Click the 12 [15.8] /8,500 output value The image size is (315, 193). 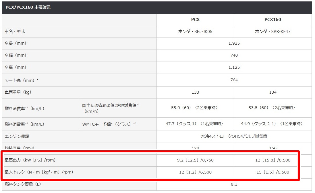click(273, 160)
